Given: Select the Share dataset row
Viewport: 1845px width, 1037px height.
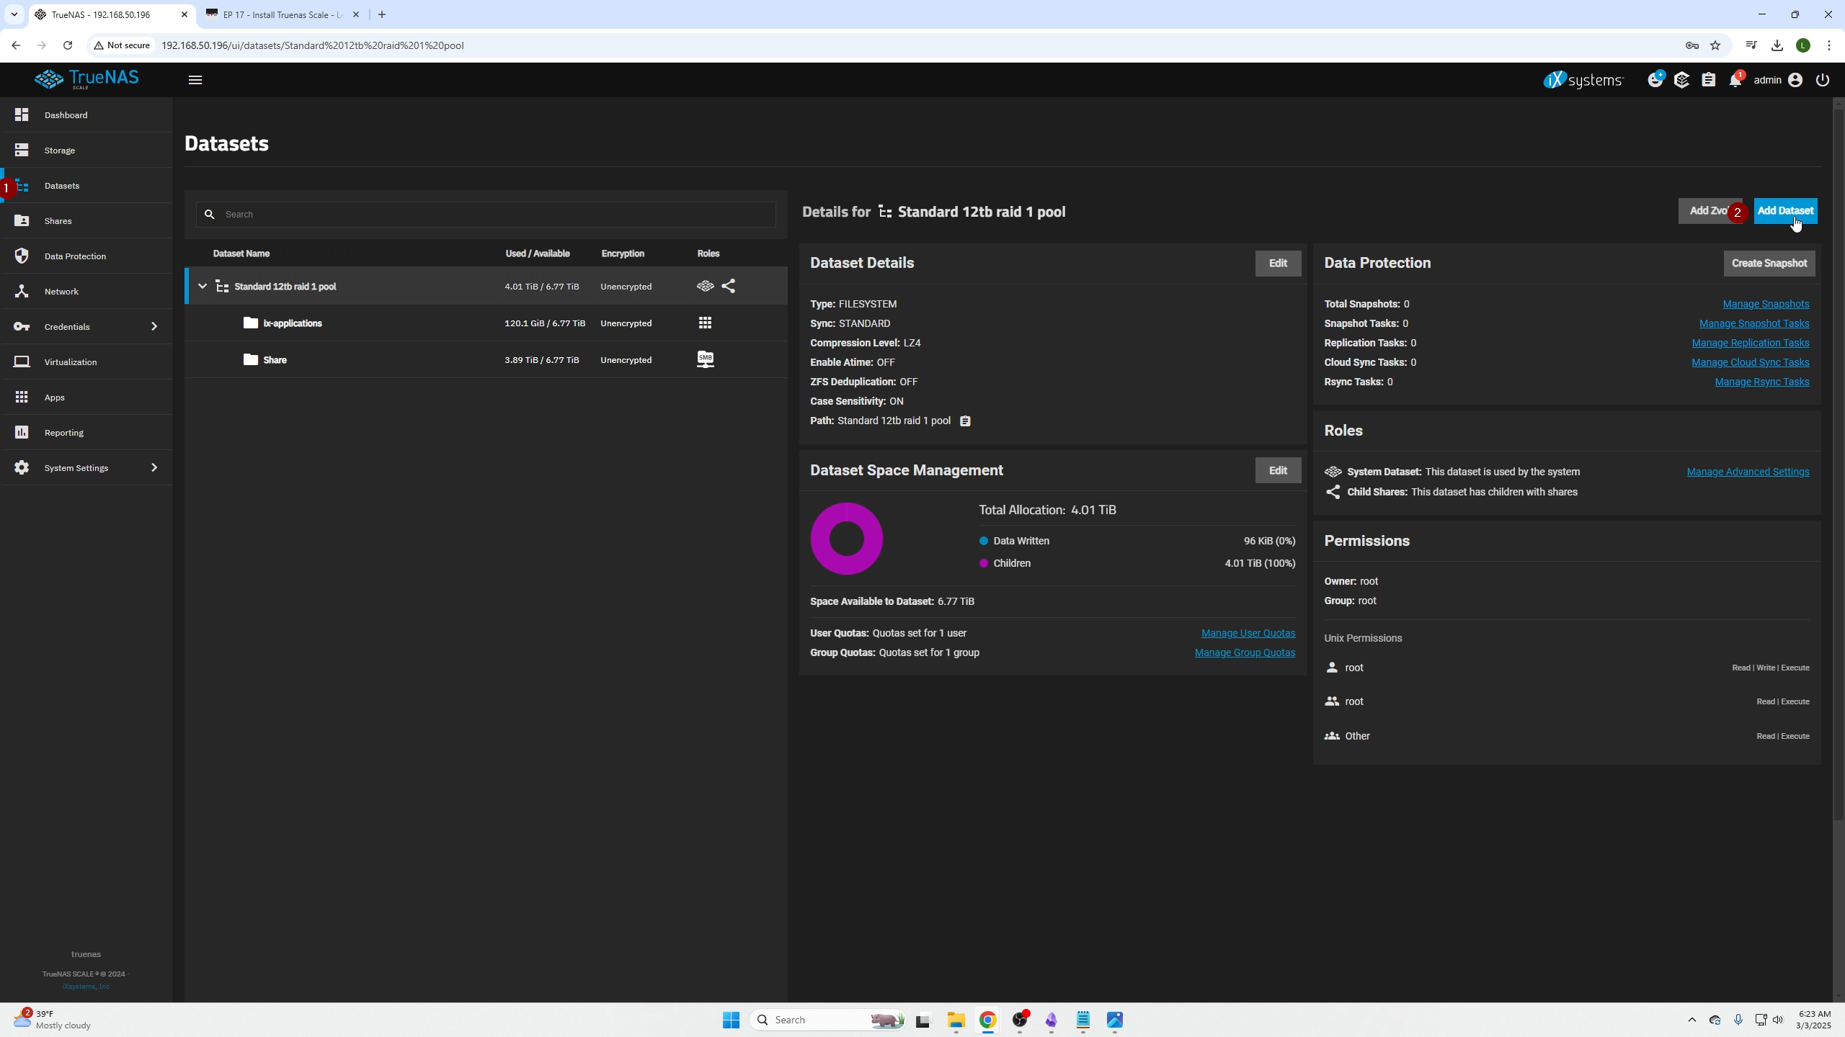Looking at the screenshot, I should coord(486,360).
